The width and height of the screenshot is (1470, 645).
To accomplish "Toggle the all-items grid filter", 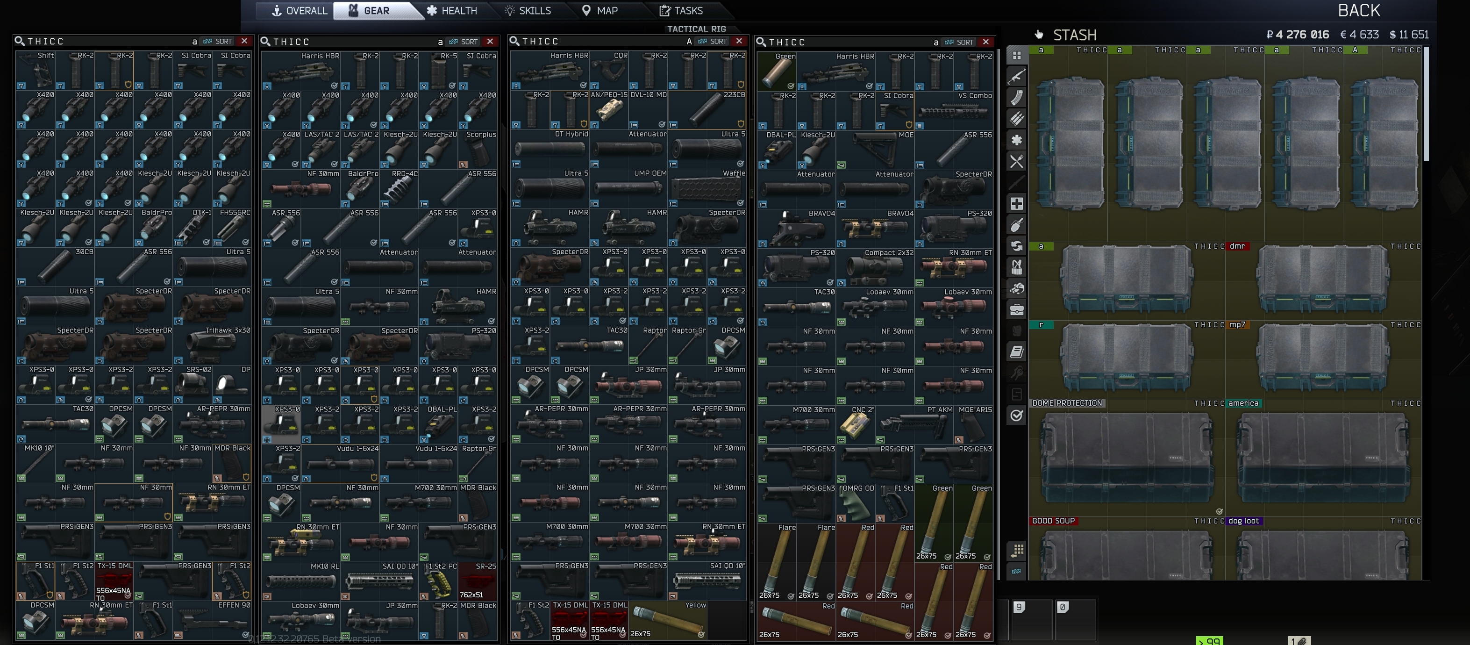I will 1016,55.
